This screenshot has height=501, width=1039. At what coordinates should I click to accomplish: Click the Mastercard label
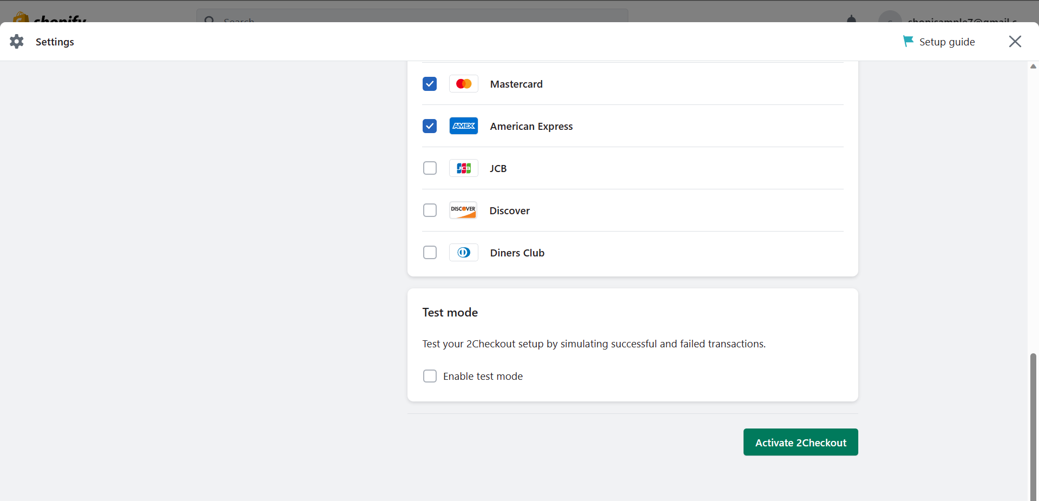click(516, 84)
